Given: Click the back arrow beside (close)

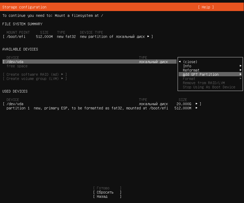Looking at the screenshot, I should [180, 62].
